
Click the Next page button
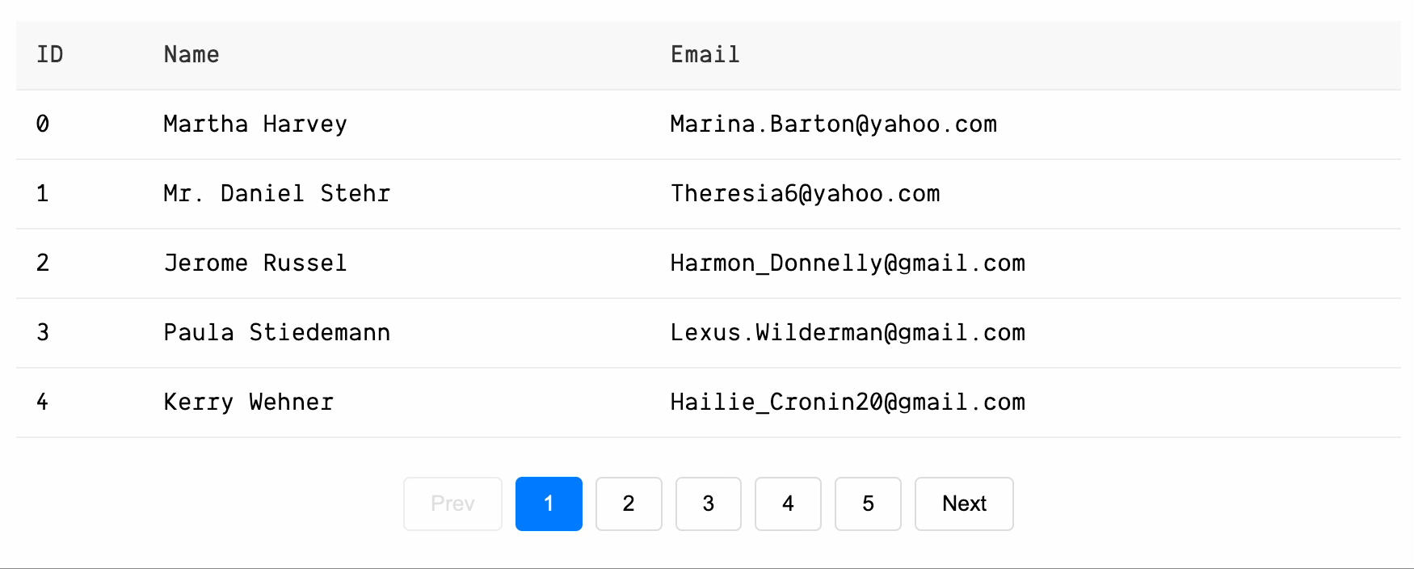coord(964,504)
